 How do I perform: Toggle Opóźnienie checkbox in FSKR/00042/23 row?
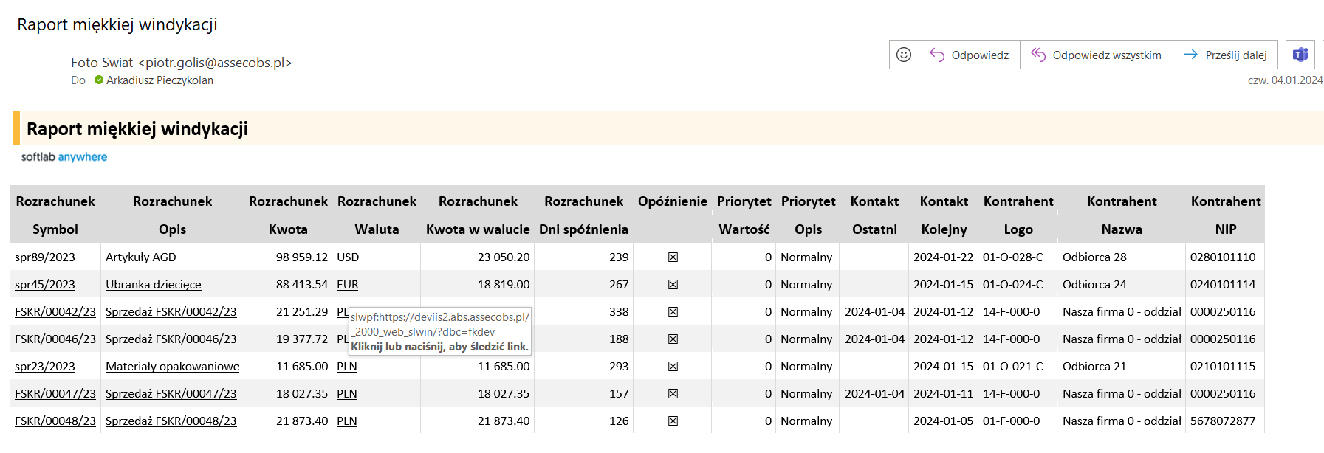click(673, 312)
